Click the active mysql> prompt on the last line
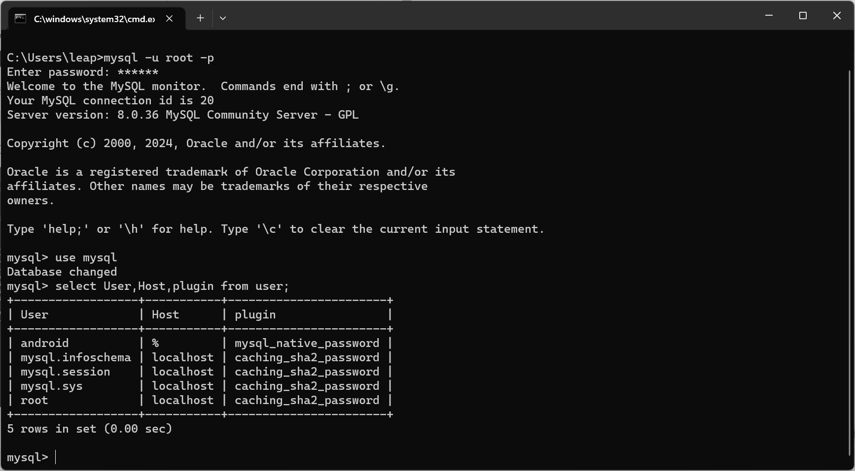The image size is (855, 471). 28,457
